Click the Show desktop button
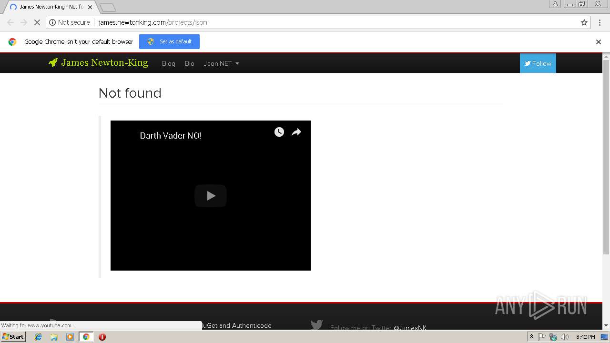The image size is (610, 343). (604, 337)
